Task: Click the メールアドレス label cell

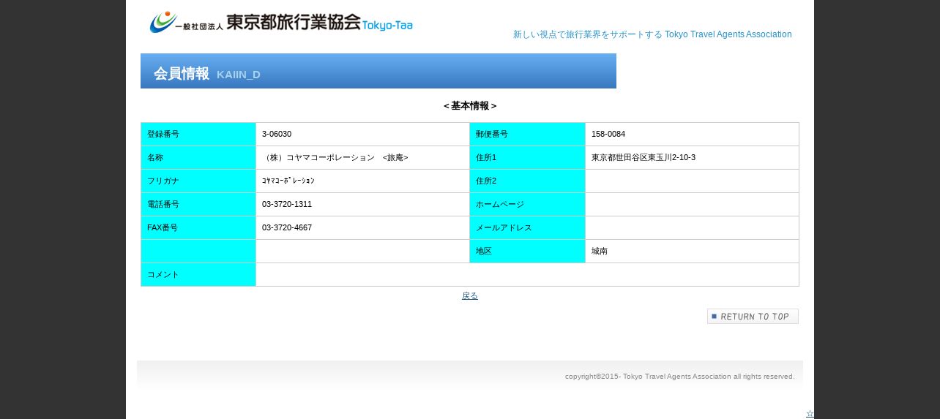Action: [527, 228]
